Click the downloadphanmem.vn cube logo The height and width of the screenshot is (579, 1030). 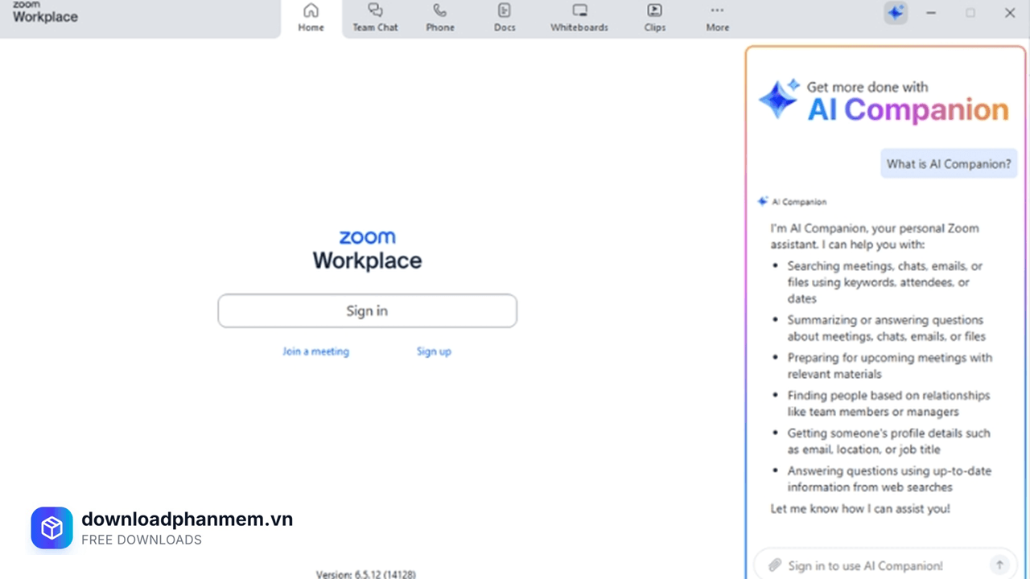(x=51, y=528)
